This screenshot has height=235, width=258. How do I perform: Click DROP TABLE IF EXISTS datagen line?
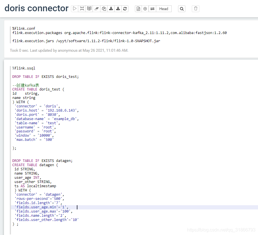tap(42, 161)
